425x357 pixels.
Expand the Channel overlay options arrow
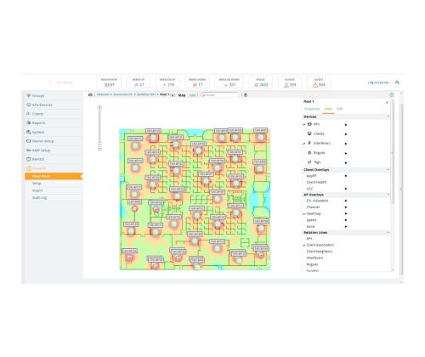[346, 207]
